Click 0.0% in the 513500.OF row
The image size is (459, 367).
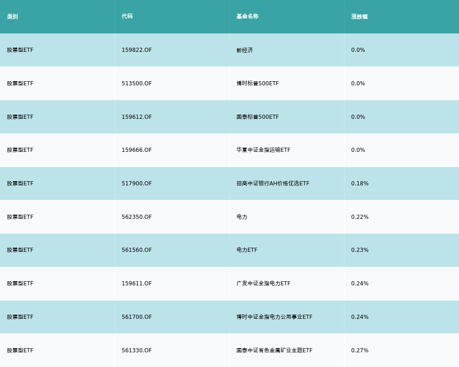coord(358,83)
